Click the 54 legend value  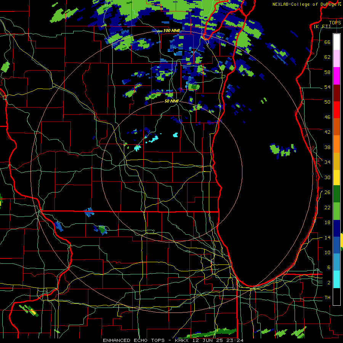point(327,87)
